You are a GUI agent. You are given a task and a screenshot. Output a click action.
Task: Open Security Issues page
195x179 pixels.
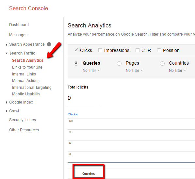pyautogui.click(x=23, y=120)
